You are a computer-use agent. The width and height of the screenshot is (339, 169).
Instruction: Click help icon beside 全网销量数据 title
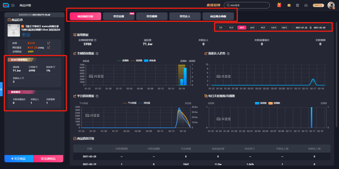pos(97,54)
